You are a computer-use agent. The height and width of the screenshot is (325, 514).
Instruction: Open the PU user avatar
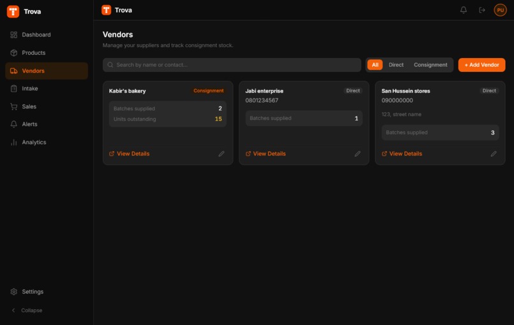[x=500, y=10]
